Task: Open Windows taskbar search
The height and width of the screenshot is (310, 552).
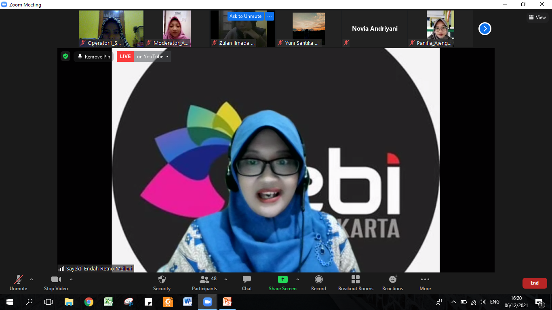Action: tap(29, 302)
